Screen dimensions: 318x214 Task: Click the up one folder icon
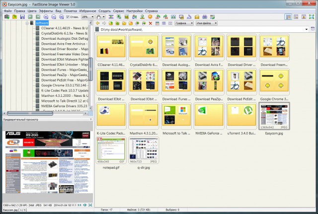coord(111,23)
